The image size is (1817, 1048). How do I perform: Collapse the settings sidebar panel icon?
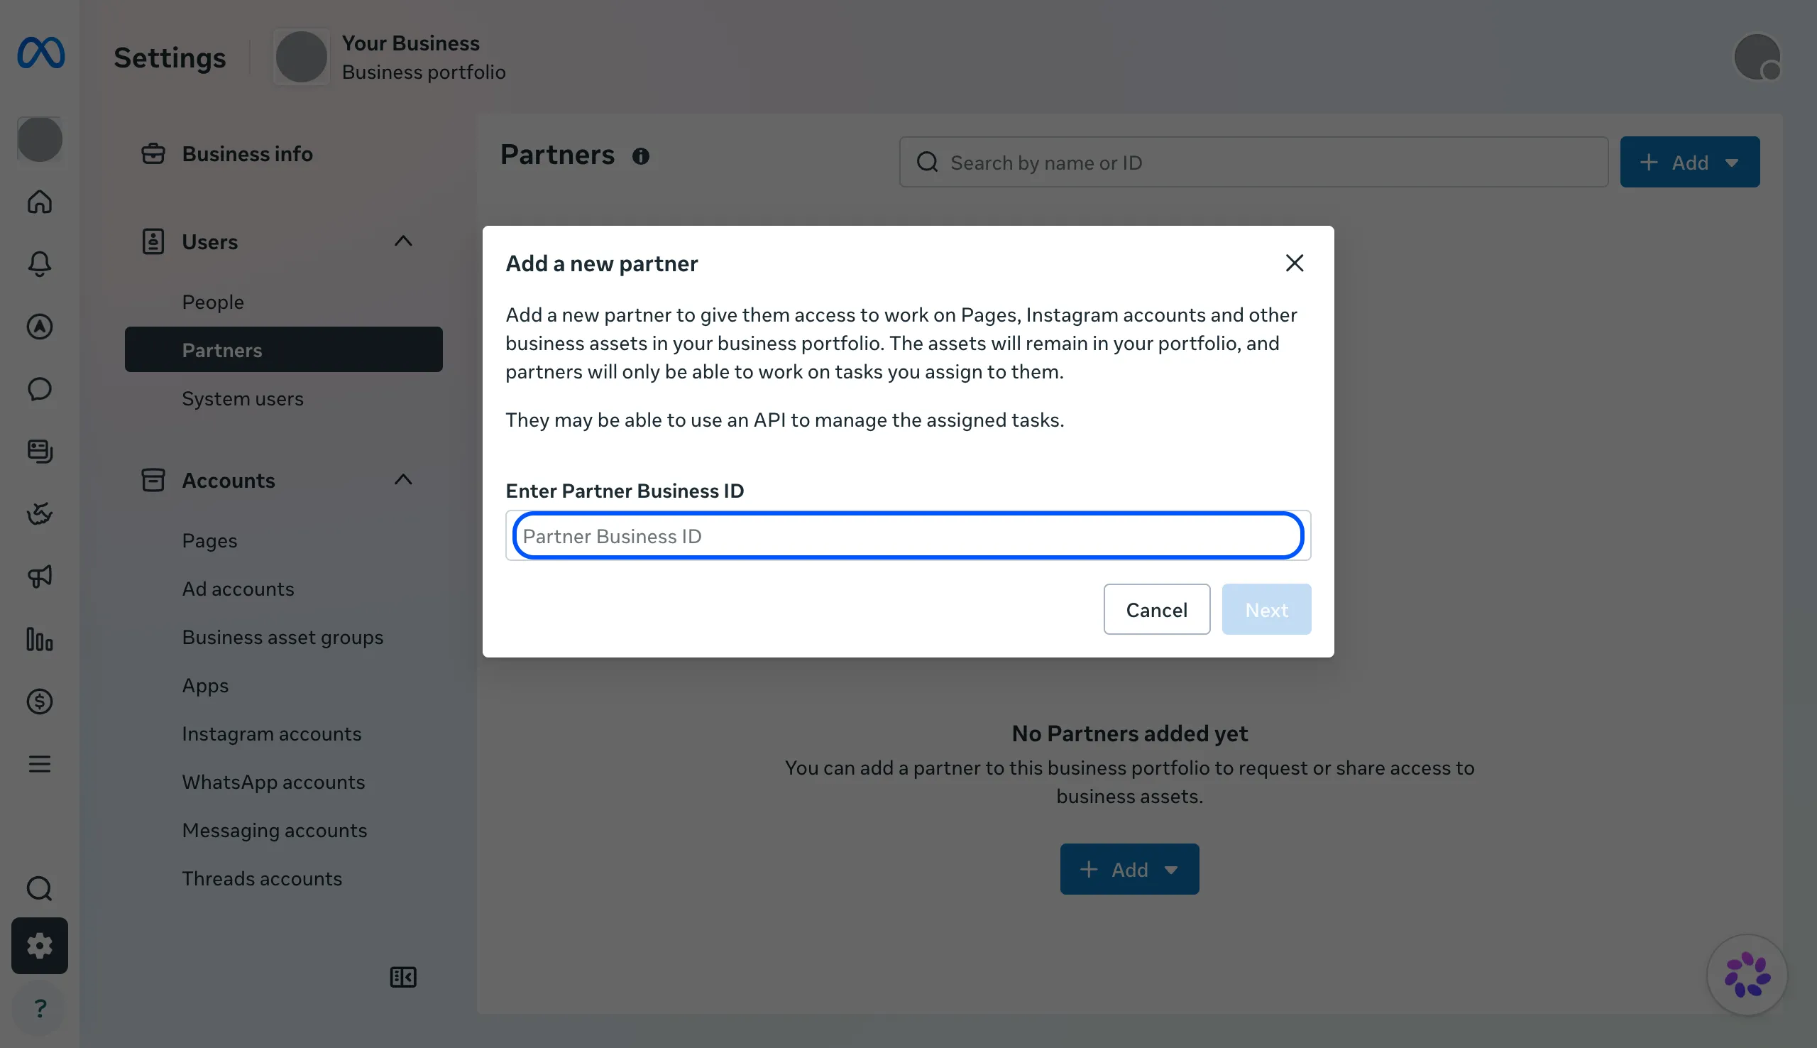coord(403,977)
